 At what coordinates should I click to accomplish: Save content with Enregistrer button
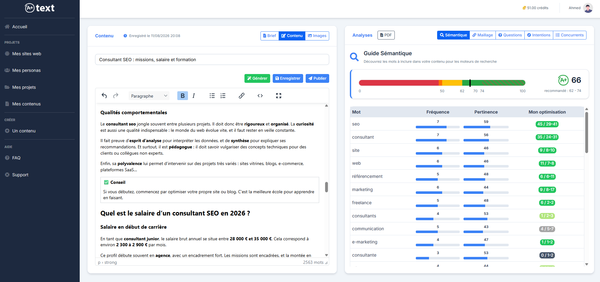(x=288, y=78)
